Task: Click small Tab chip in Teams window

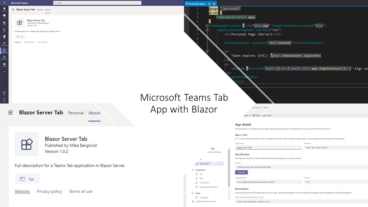Action: [20, 37]
